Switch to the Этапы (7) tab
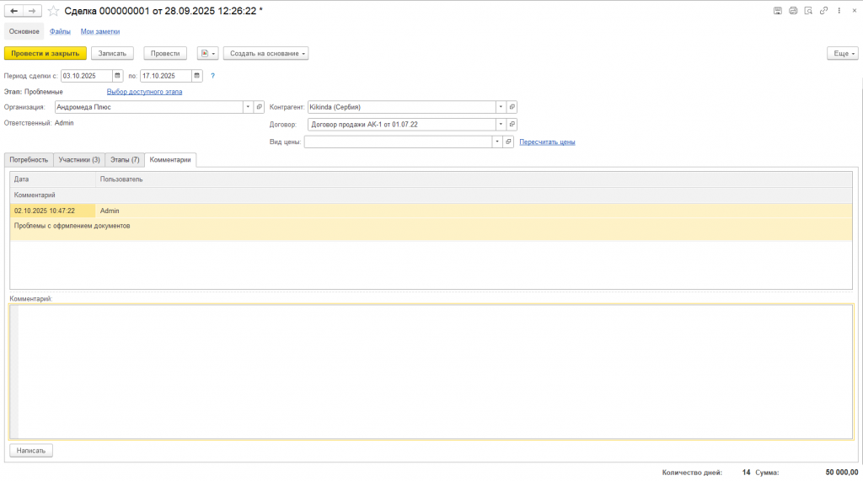The image size is (863, 481). tap(125, 159)
